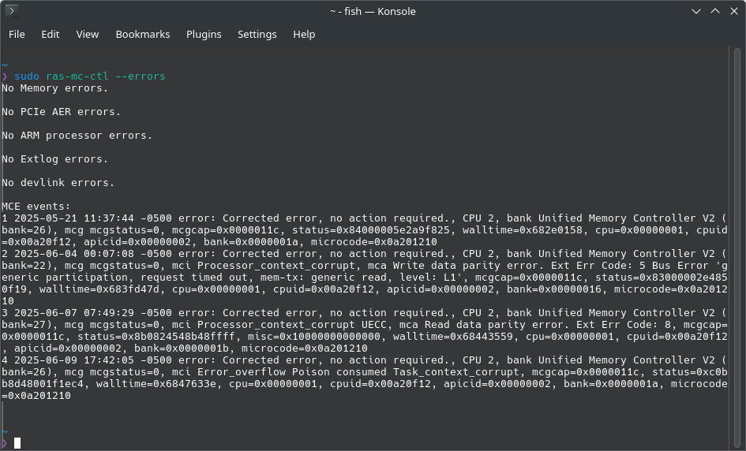
Task: Click the 'No Extlog errors.' line
Action: pyautogui.click(x=54, y=159)
